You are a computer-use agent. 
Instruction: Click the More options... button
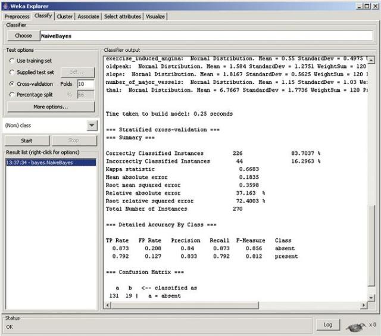point(51,107)
